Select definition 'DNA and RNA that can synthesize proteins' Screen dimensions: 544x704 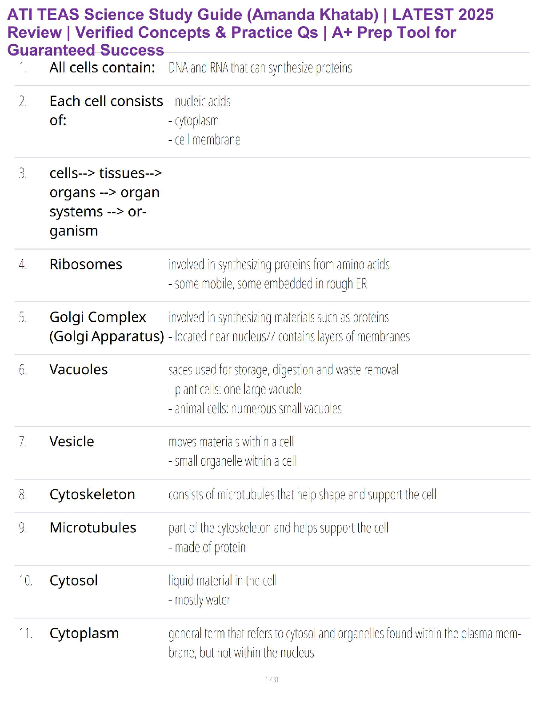[260, 68]
